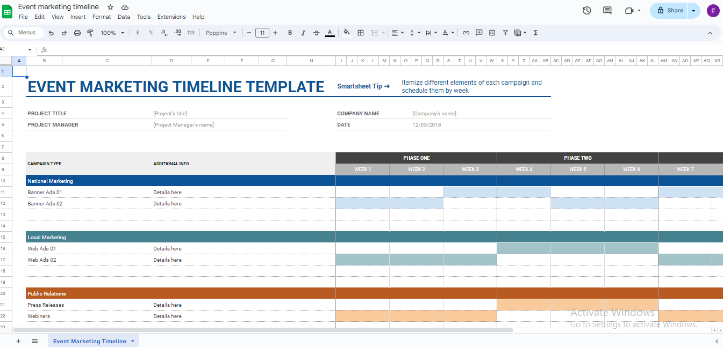Click the borders icon
The image size is (723, 347).
pos(360,33)
